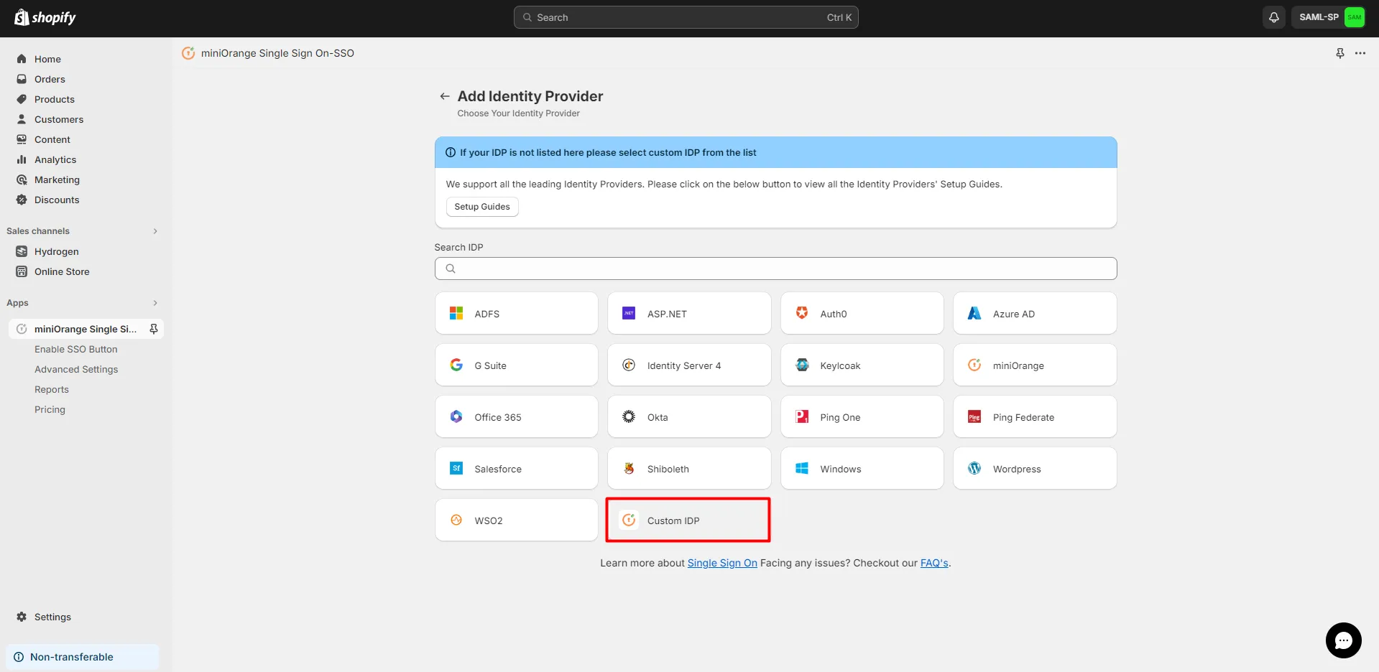Select the Shiboleth identity provider

(x=689, y=469)
